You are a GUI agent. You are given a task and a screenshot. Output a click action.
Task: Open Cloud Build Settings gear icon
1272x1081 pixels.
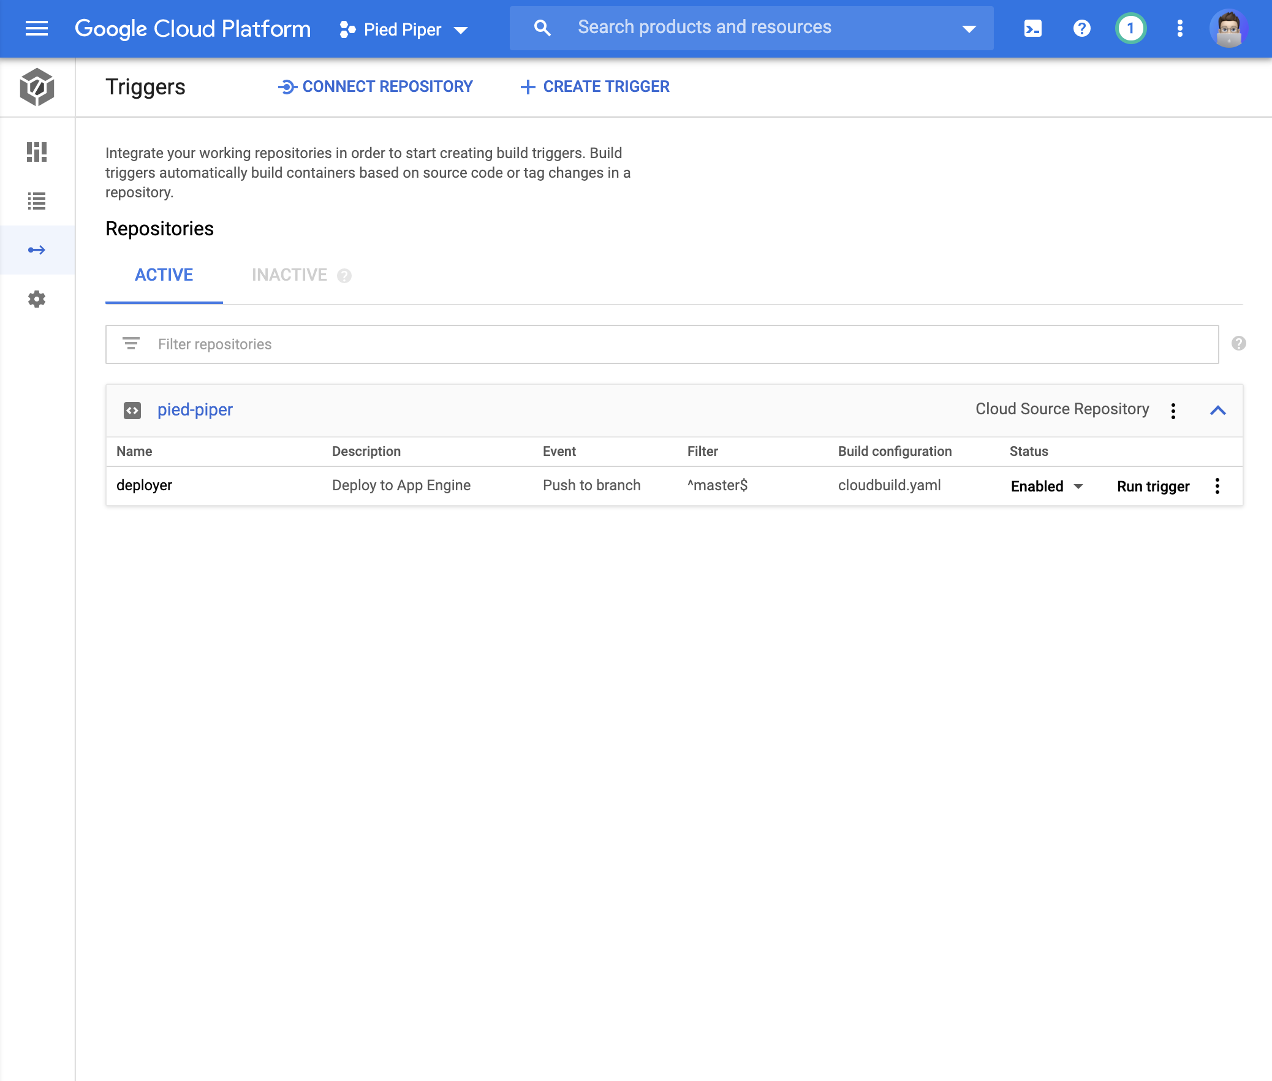[x=37, y=299]
